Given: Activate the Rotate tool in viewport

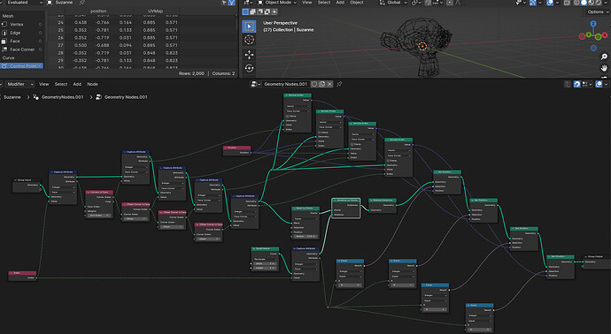Looking at the screenshot, I should tap(250, 68).
